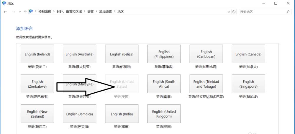Click the search magnifier icon
This screenshot has height=134, width=295.
click(288, 12)
